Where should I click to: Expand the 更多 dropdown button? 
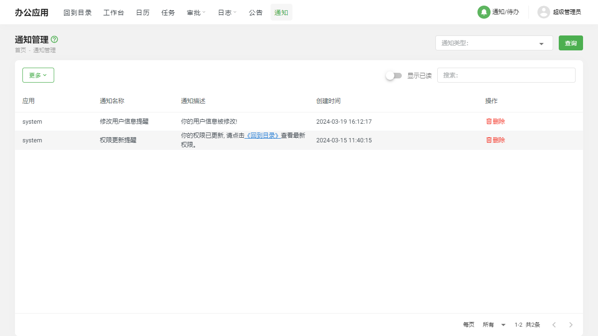[38, 75]
